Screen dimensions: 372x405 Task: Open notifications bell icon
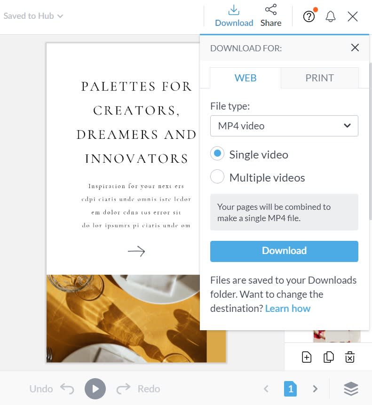pos(331,16)
